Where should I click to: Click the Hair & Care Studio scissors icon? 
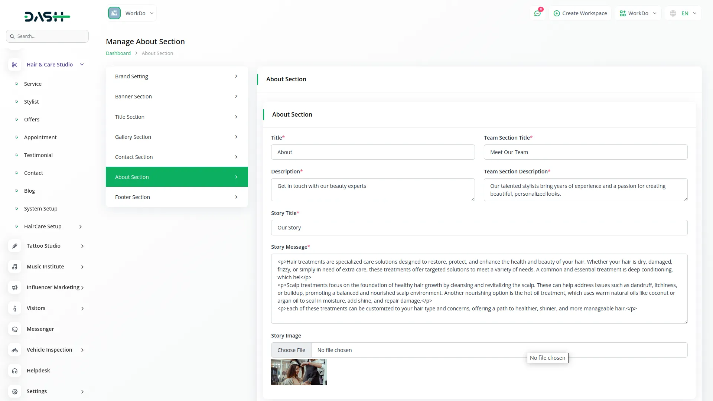click(14, 65)
